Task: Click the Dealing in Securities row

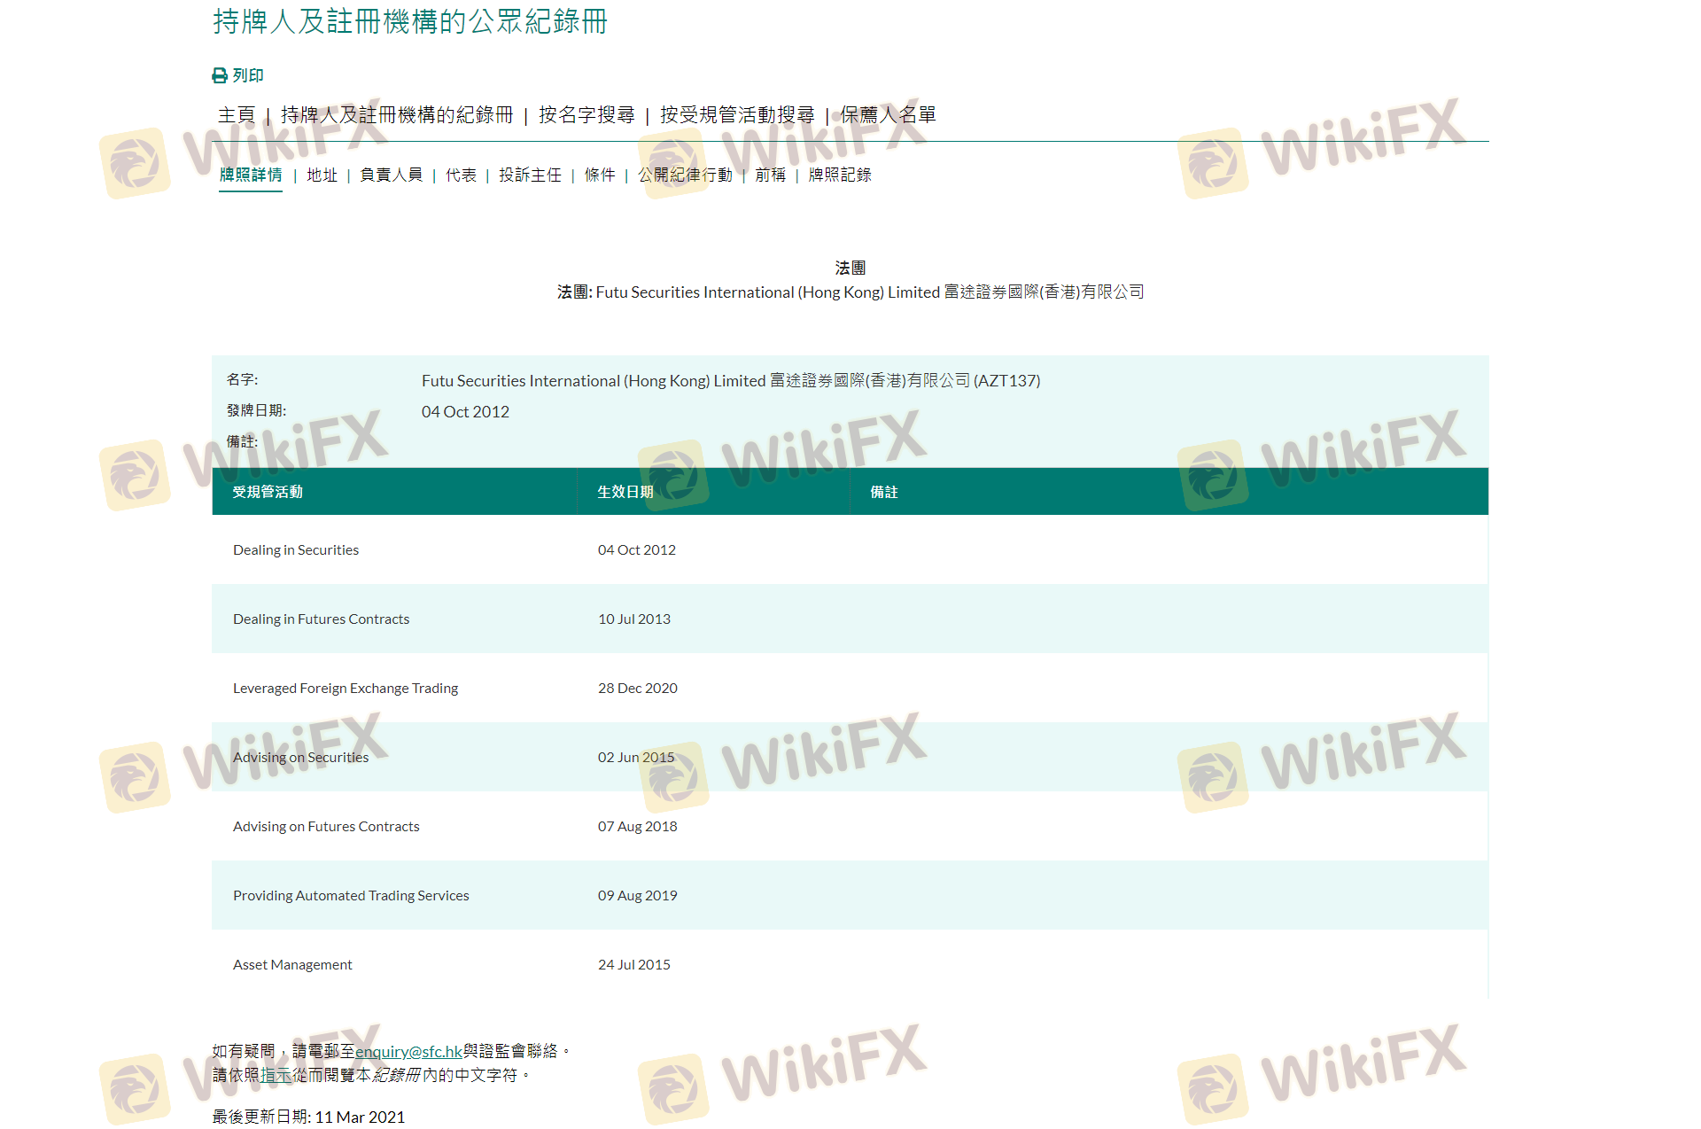Action: (296, 549)
